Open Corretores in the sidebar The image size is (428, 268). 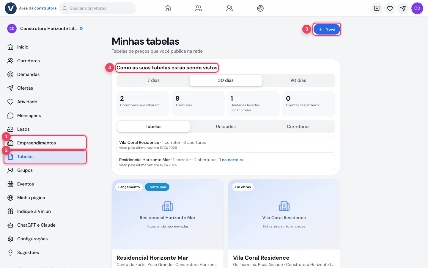click(x=45, y=61)
